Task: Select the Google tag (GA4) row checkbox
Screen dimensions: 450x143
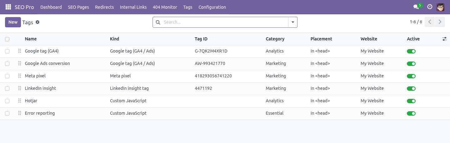Action: point(7,51)
